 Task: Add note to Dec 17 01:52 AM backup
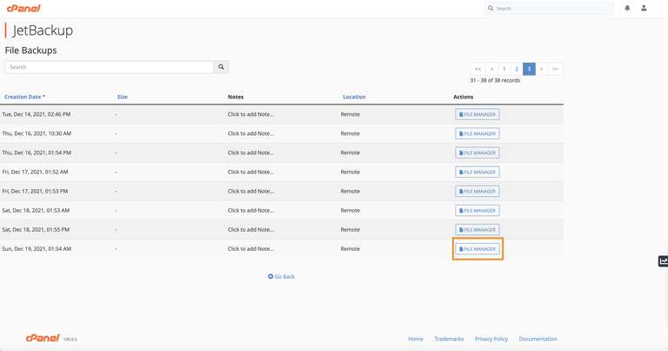(250, 172)
